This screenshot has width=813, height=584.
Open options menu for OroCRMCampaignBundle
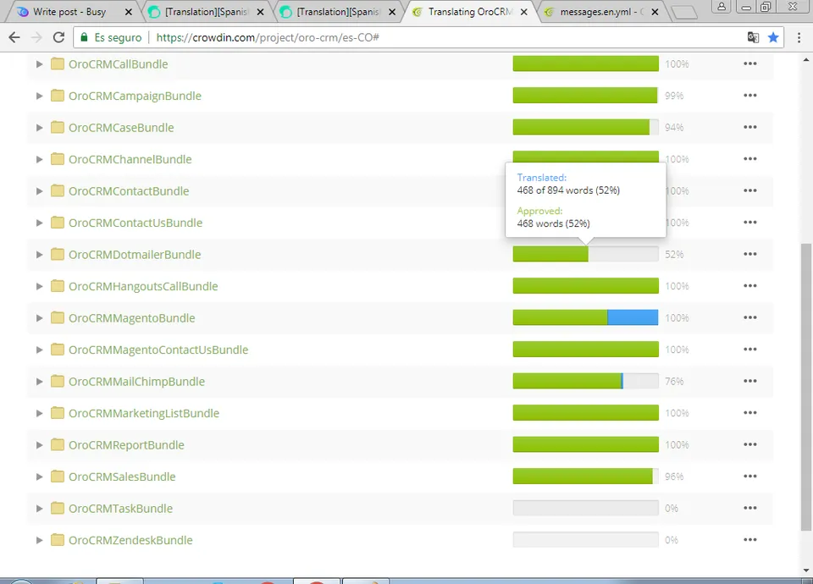point(749,96)
